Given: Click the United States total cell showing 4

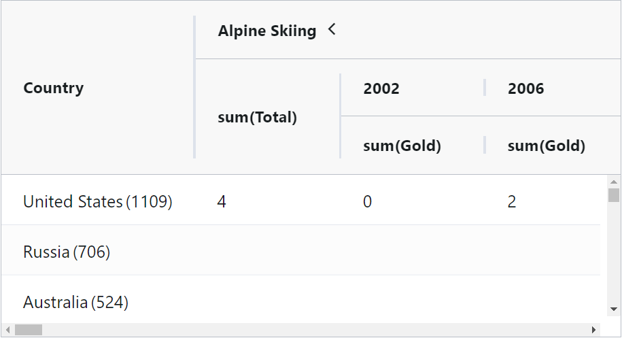Looking at the screenshot, I should pos(222,201).
